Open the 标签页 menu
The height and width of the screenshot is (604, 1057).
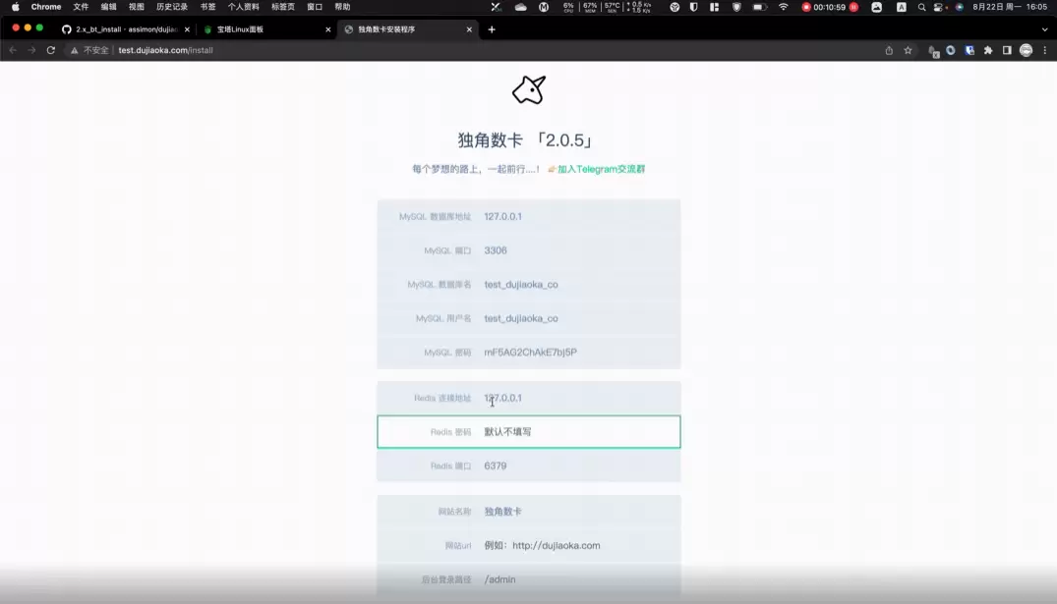[283, 7]
